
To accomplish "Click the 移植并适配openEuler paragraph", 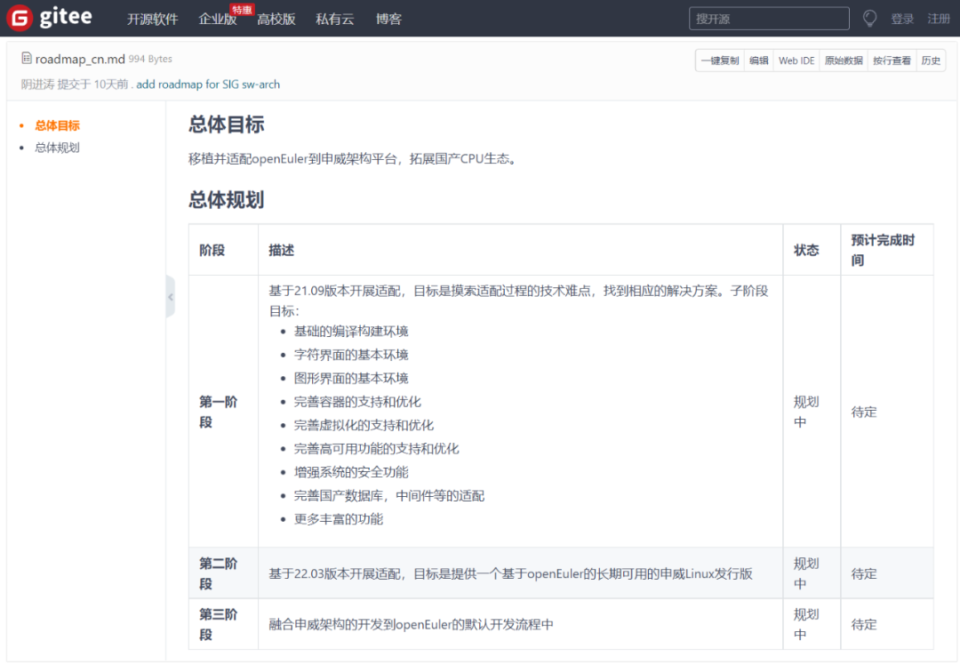I will (x=353, y=158).
